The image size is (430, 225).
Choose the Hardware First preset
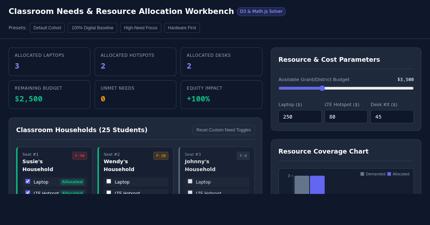182,28
